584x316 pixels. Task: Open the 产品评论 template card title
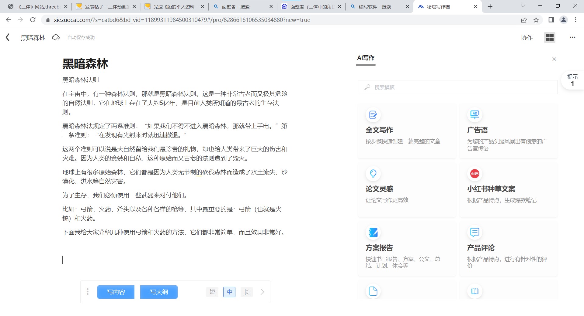481,248
